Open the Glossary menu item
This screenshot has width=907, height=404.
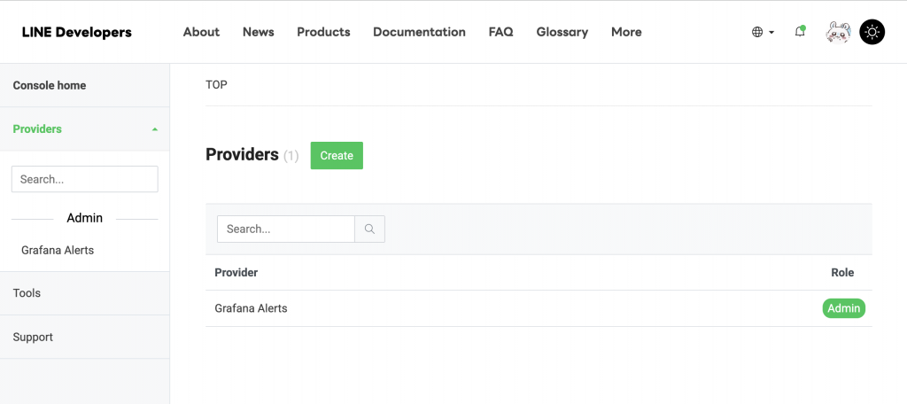[x=562, y=33]
